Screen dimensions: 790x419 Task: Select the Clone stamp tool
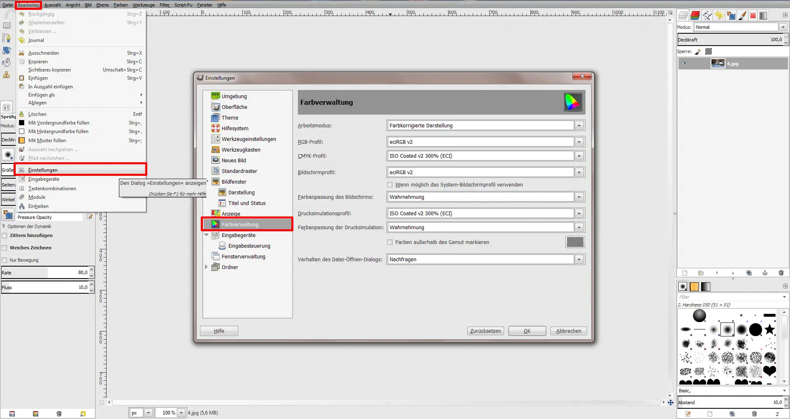7,75
